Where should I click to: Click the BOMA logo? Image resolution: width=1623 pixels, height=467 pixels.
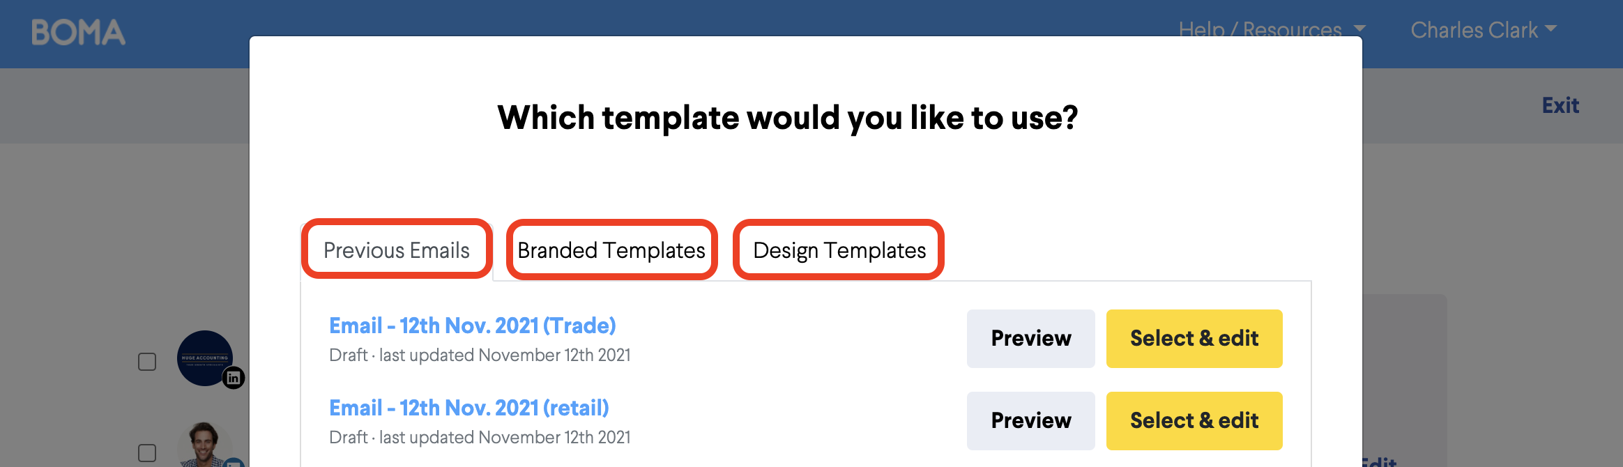(x=78, y=33)
